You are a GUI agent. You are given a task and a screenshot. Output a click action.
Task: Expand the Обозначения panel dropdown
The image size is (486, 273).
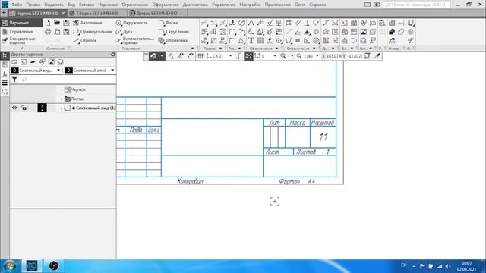point(276,49)
